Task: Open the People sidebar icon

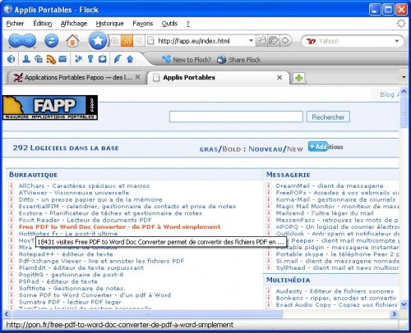Action: tap(26, 59)
